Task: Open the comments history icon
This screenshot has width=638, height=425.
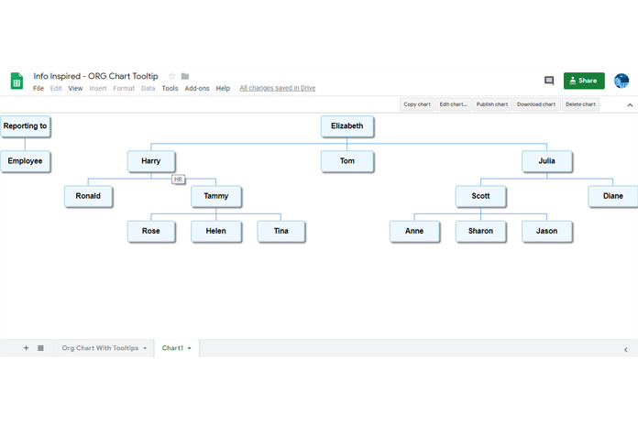Action: coord(549,81)
